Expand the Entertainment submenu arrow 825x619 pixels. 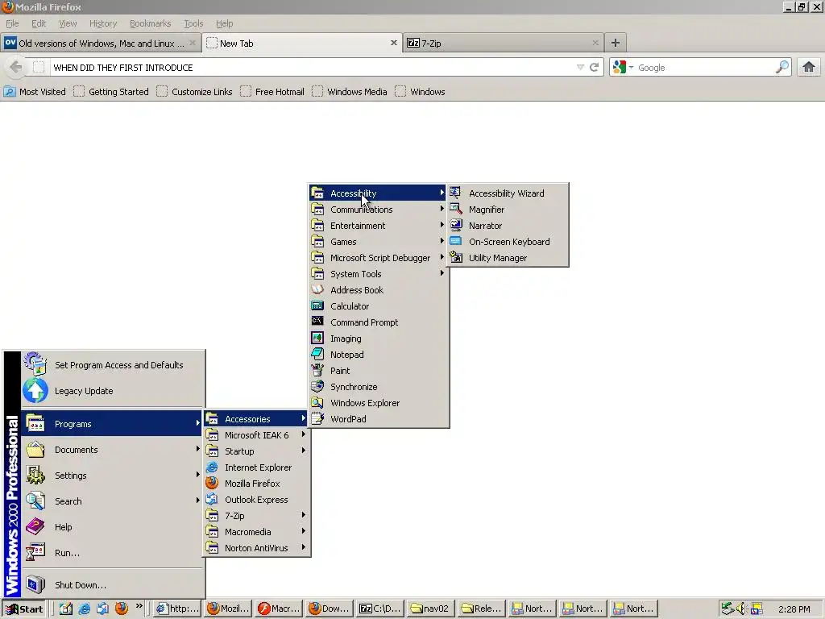[x=442, y=226]
